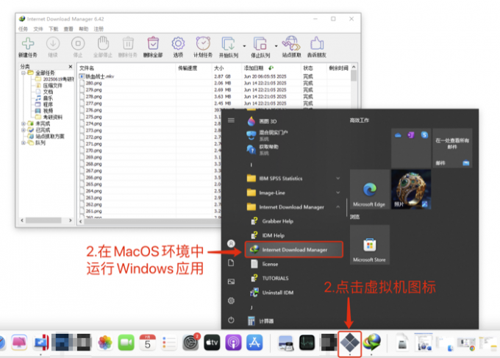Open 选项 gear icon in IDM toolbar
This screenshot has width=500, height=358.
coord(178,43)
